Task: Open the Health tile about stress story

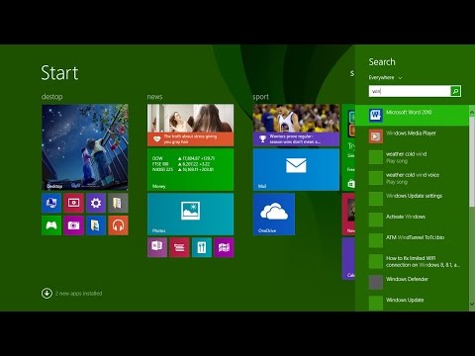Action: (191, 126)
